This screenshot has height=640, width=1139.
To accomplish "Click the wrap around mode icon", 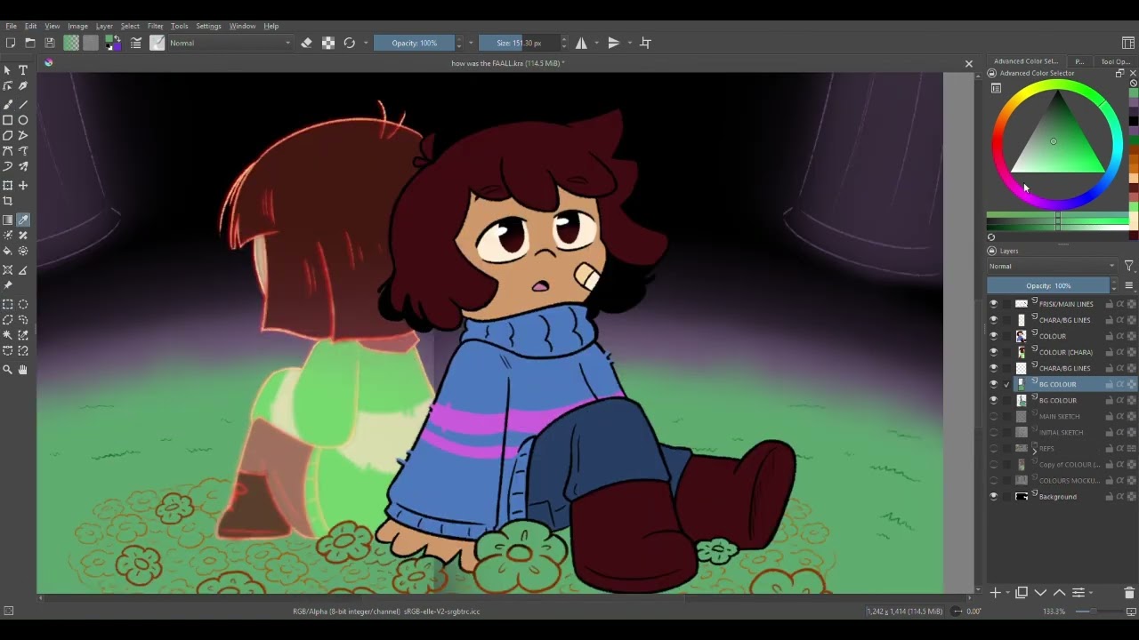I will click(x=646, y=43).
